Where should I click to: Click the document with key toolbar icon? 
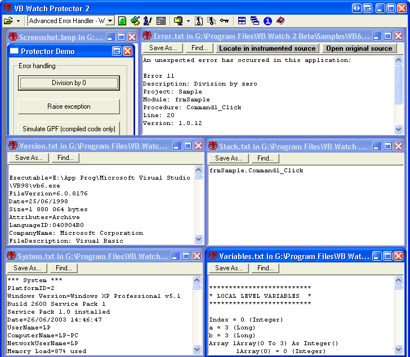199,21
